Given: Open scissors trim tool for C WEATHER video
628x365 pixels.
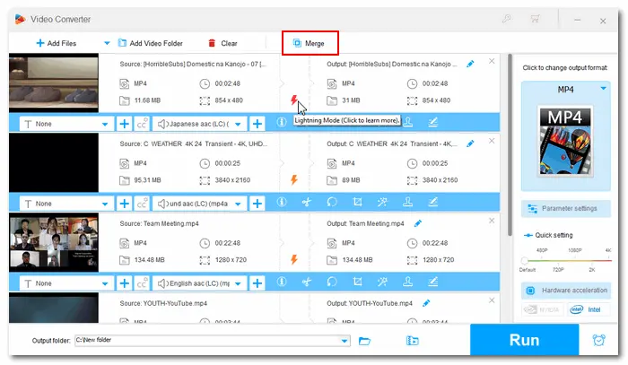Looking at the screenshot, I should [x=307, y=202].
